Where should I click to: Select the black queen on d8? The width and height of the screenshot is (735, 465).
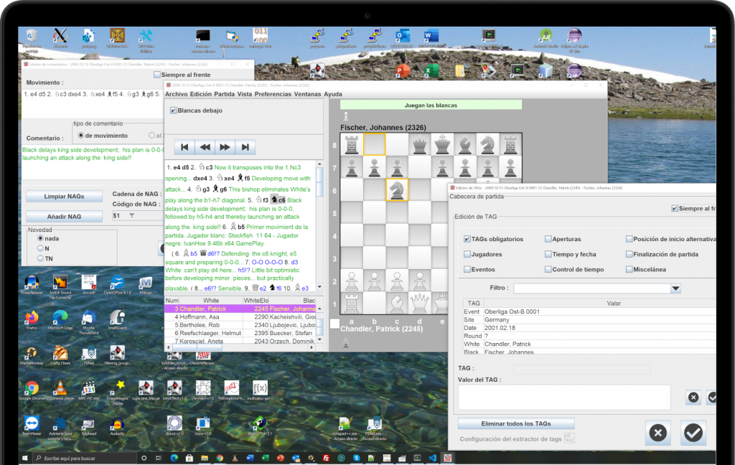419,144
